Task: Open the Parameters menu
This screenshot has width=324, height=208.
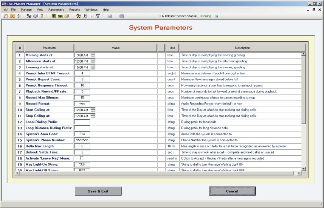Action: pos(56,10)
